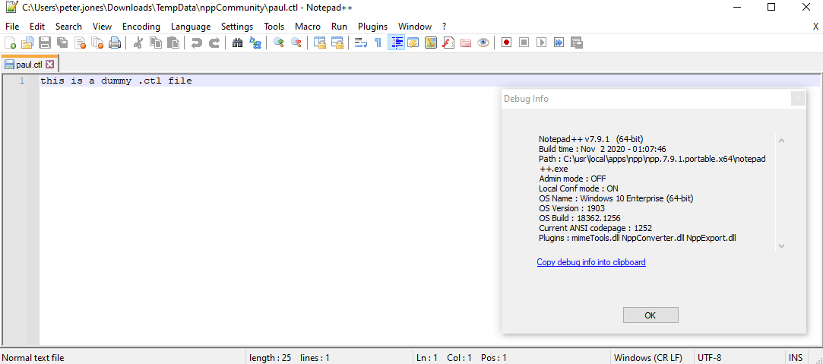Play back the recorded macro

tap(541, 43)
